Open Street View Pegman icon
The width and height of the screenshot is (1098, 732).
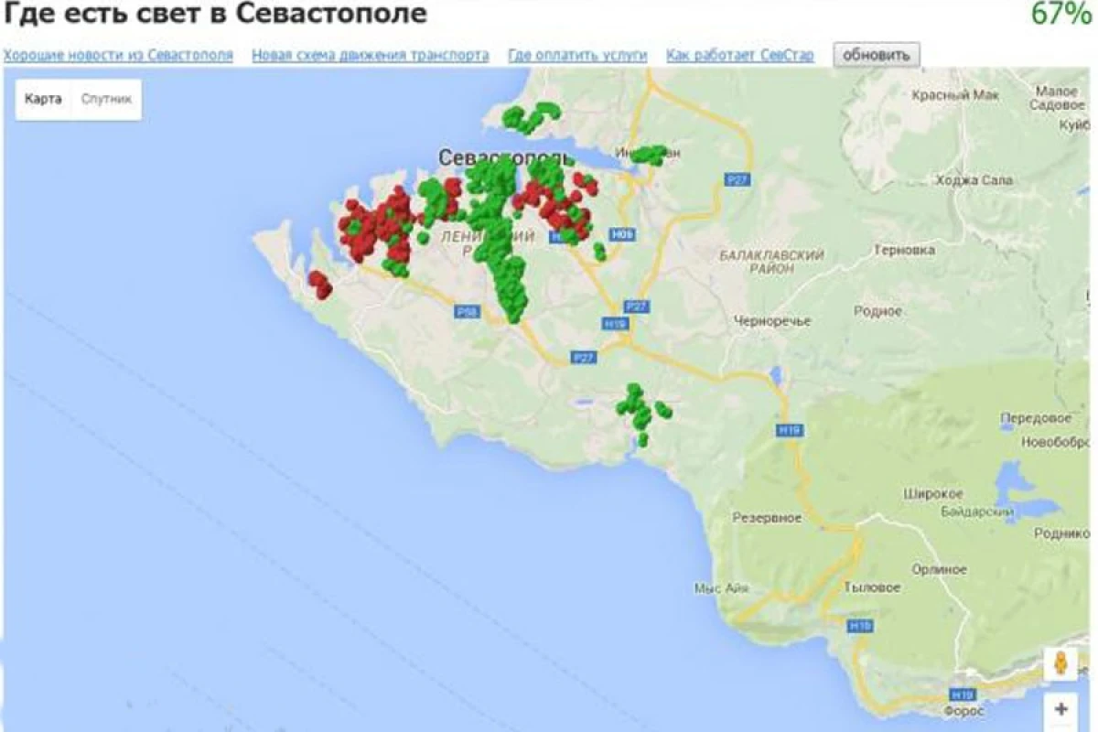click(1060, 663)
